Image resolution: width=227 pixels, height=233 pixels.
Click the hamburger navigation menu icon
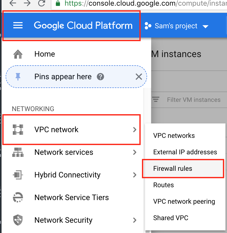[x=18, y=25]
